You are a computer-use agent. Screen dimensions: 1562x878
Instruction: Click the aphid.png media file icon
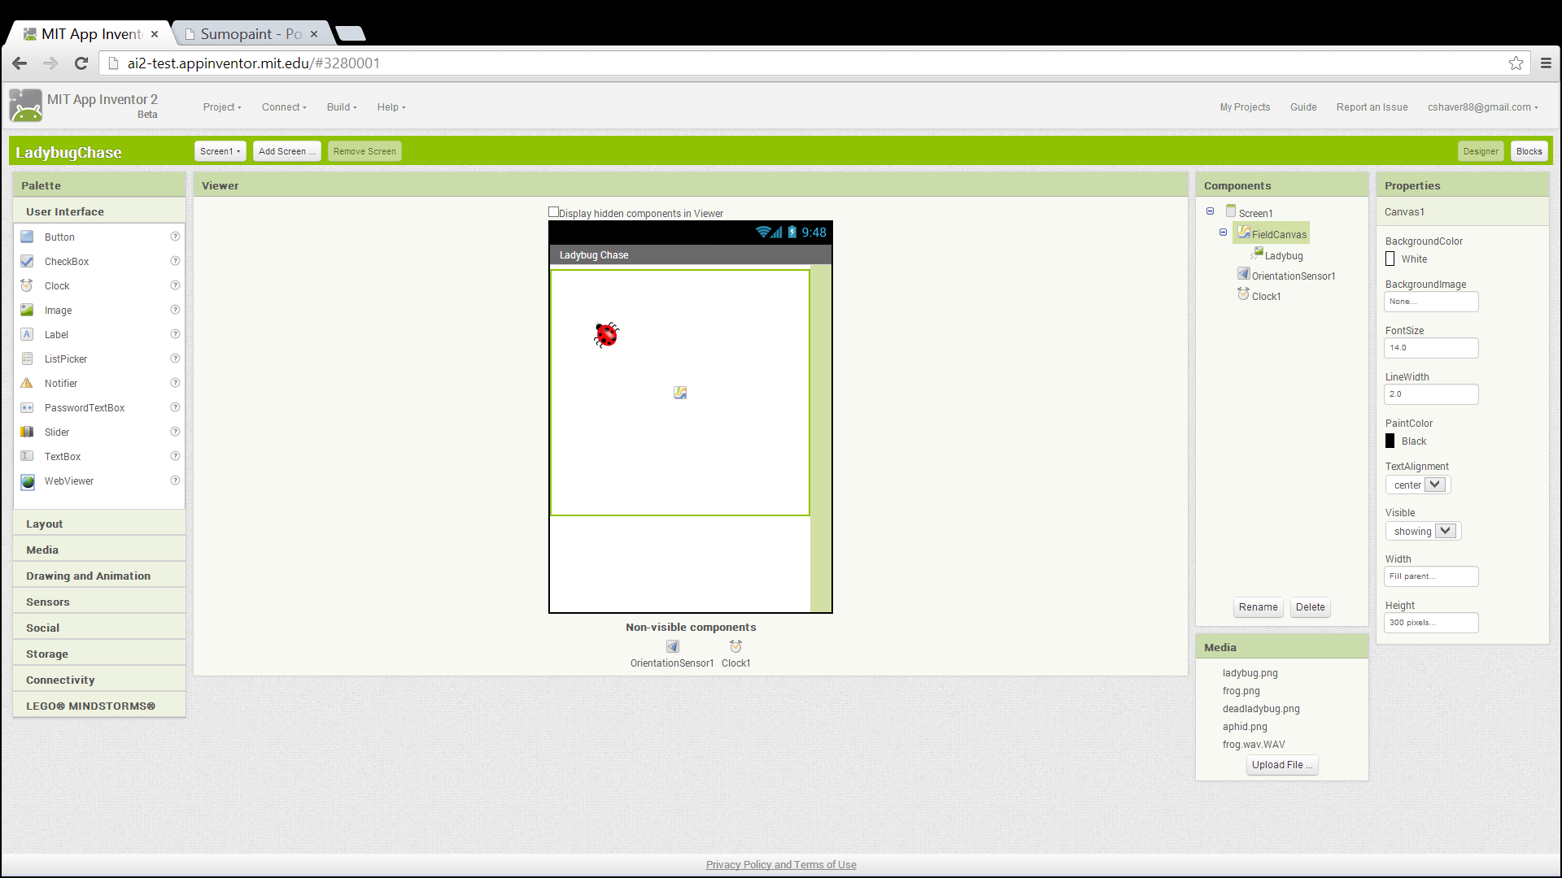point(1245,726)
